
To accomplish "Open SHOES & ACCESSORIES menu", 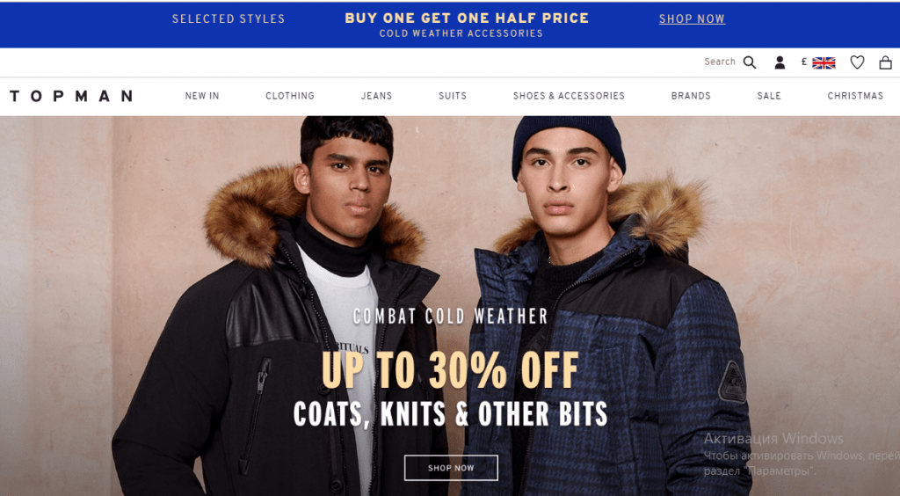I will 569,96.
